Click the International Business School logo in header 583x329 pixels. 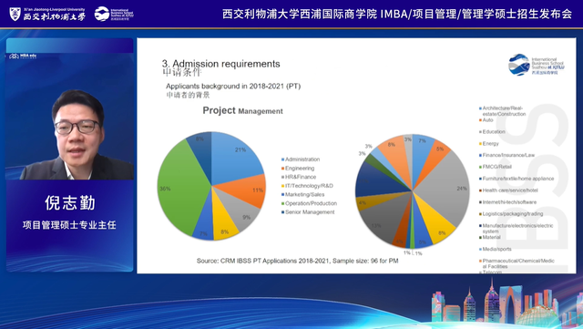click(114, 15)
